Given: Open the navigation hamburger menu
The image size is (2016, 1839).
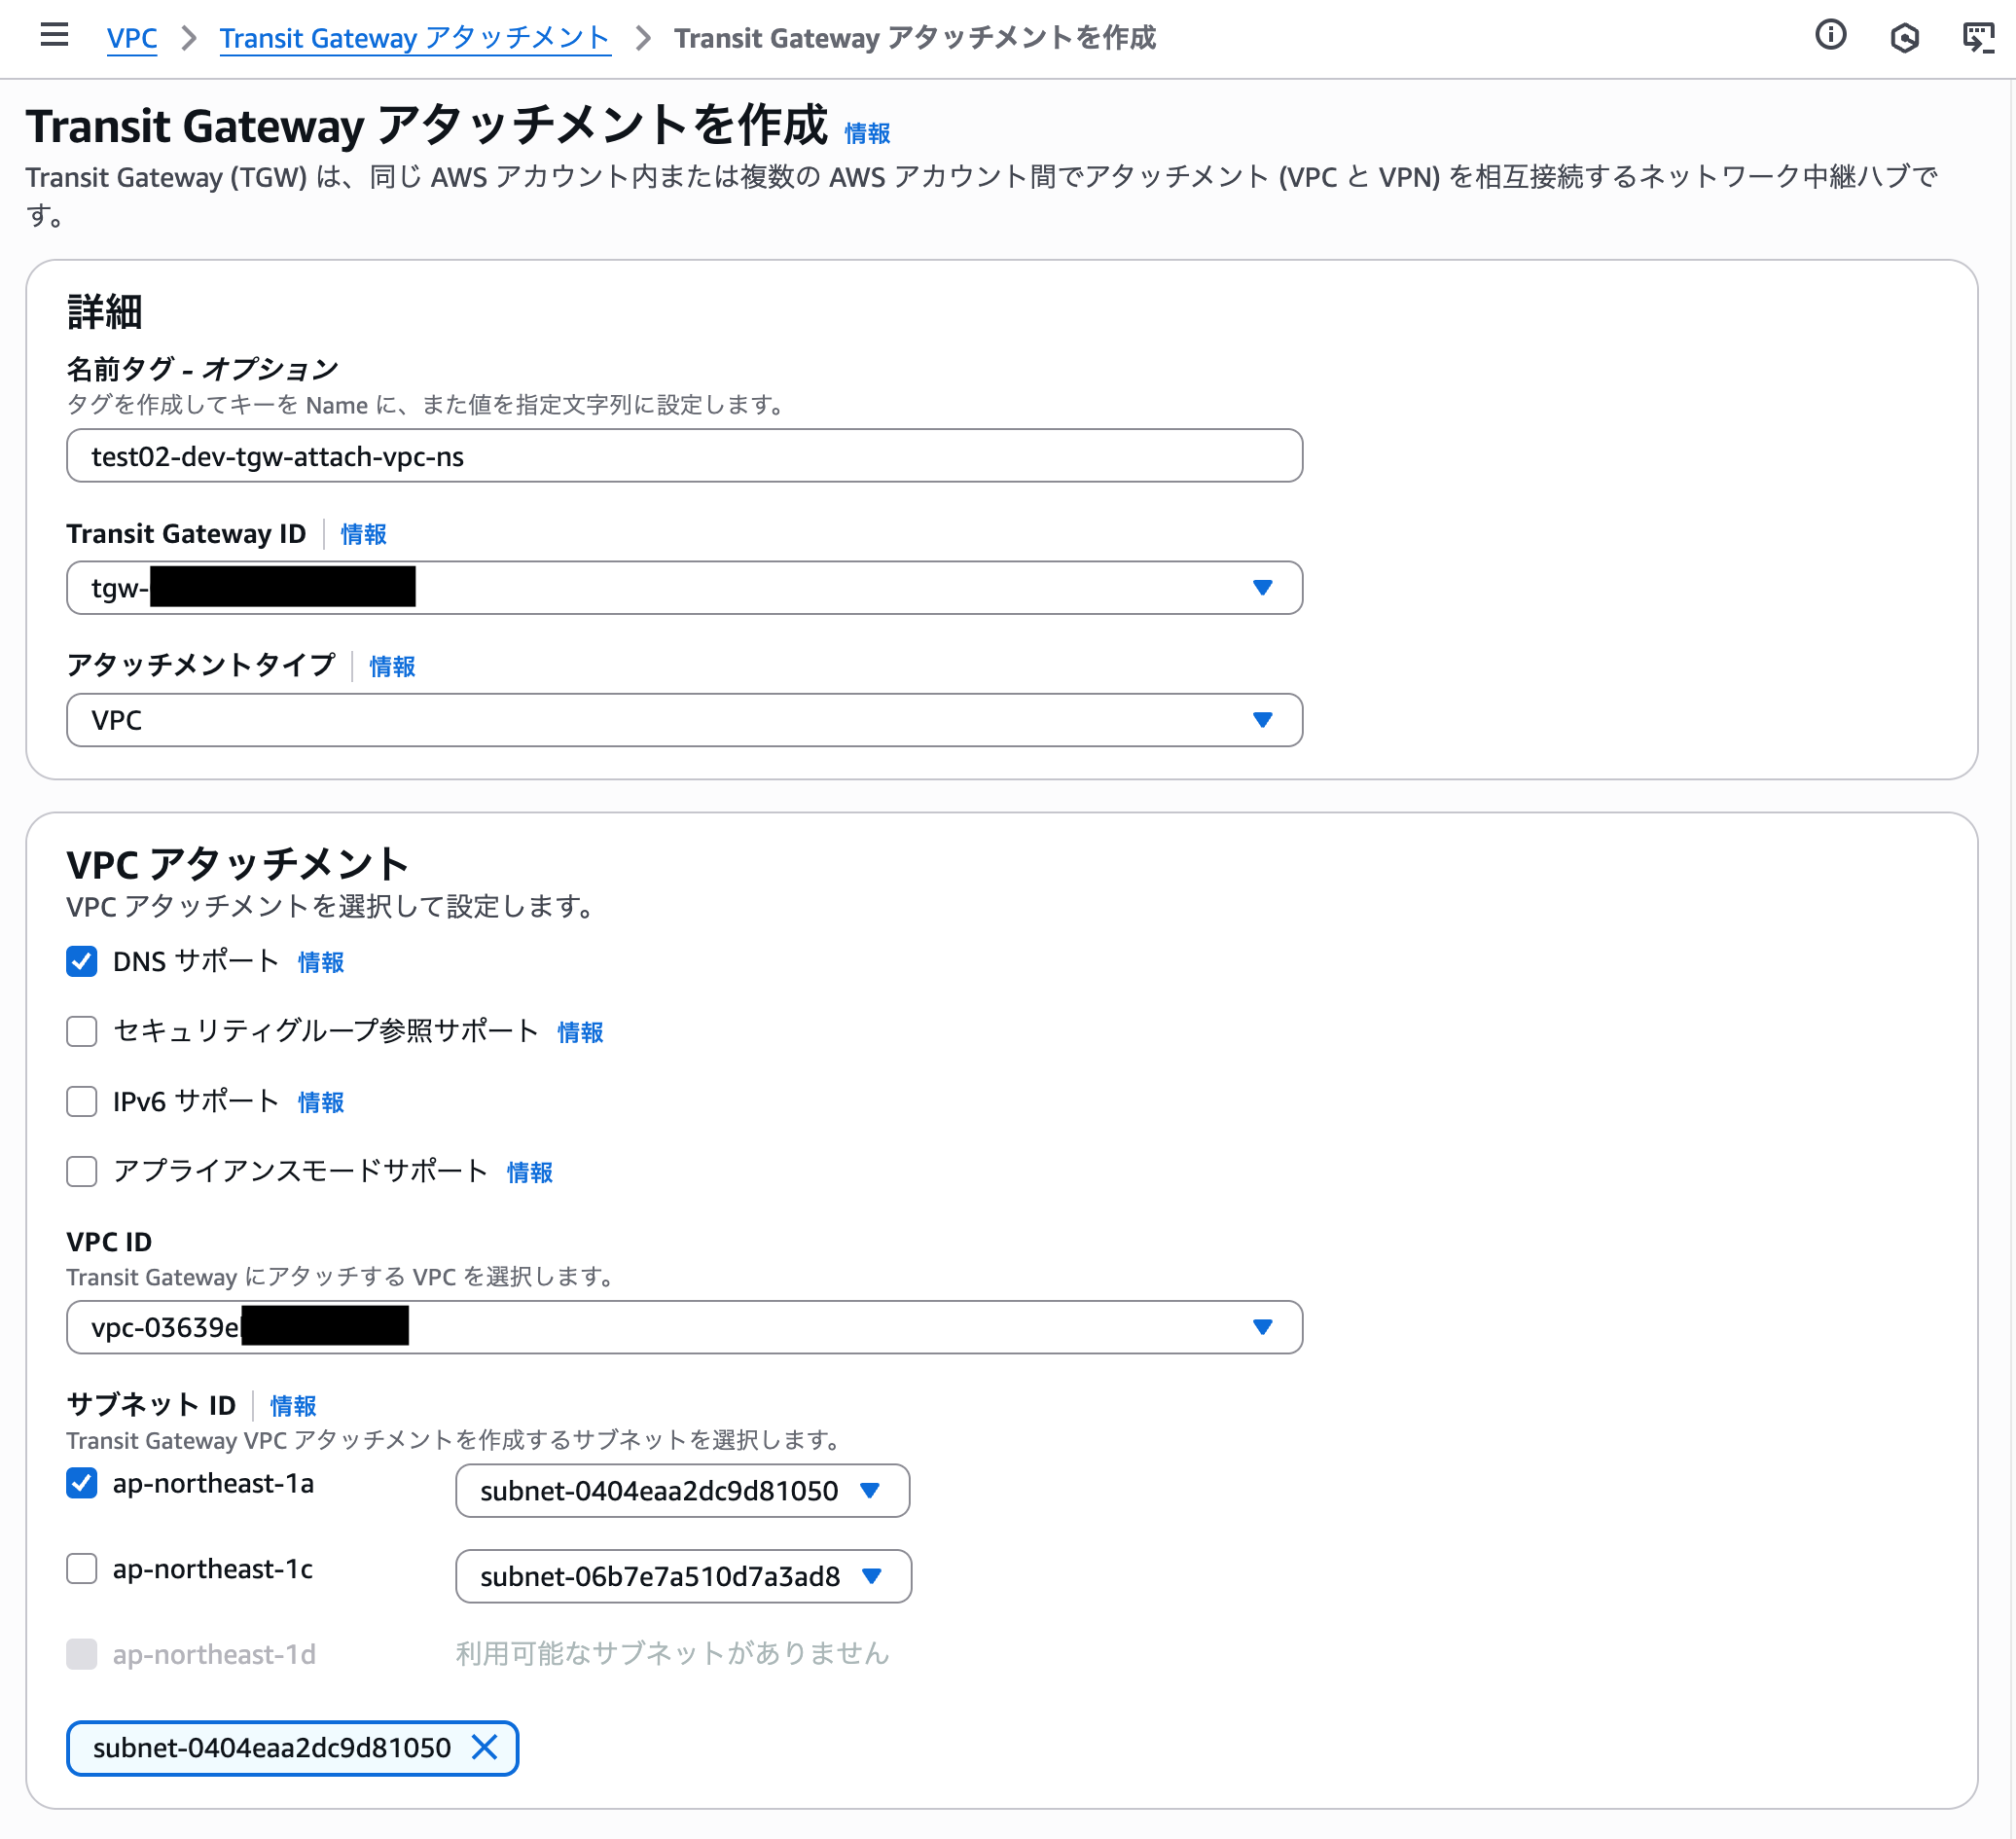Looking at the screenshot, I should 55,36.
